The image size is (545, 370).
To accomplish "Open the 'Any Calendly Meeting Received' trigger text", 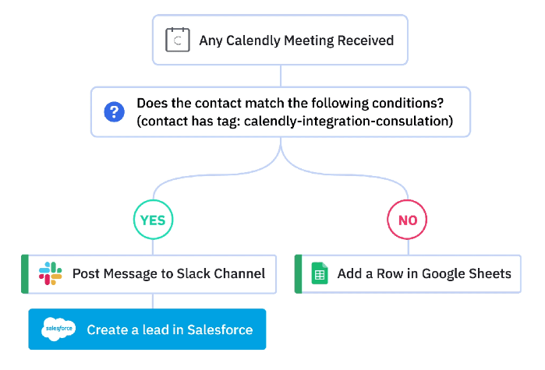I will [x=296, y=41].
